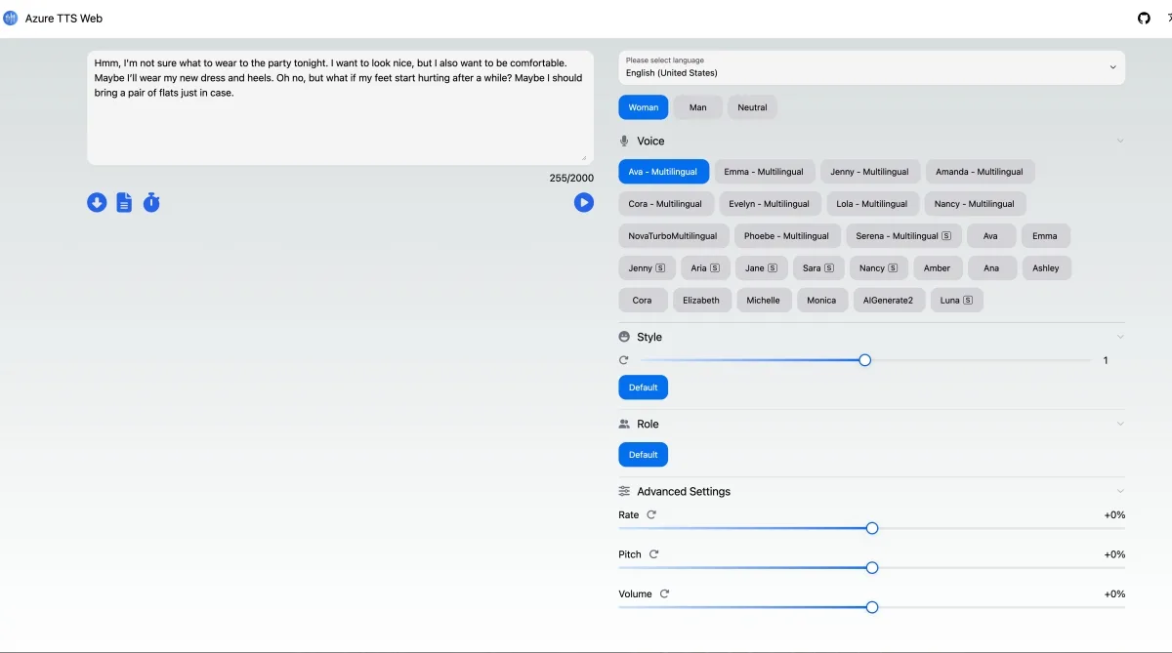Reset the Rate slider with its refresh icon
The height and width of the screenshot is (653, 1172).
[651, 514]
